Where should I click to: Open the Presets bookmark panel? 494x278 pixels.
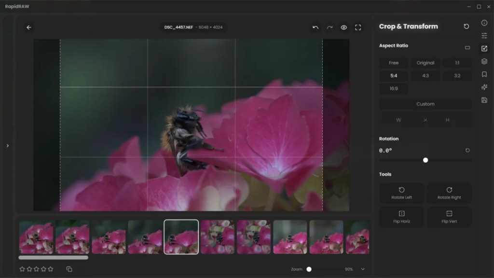484,74
